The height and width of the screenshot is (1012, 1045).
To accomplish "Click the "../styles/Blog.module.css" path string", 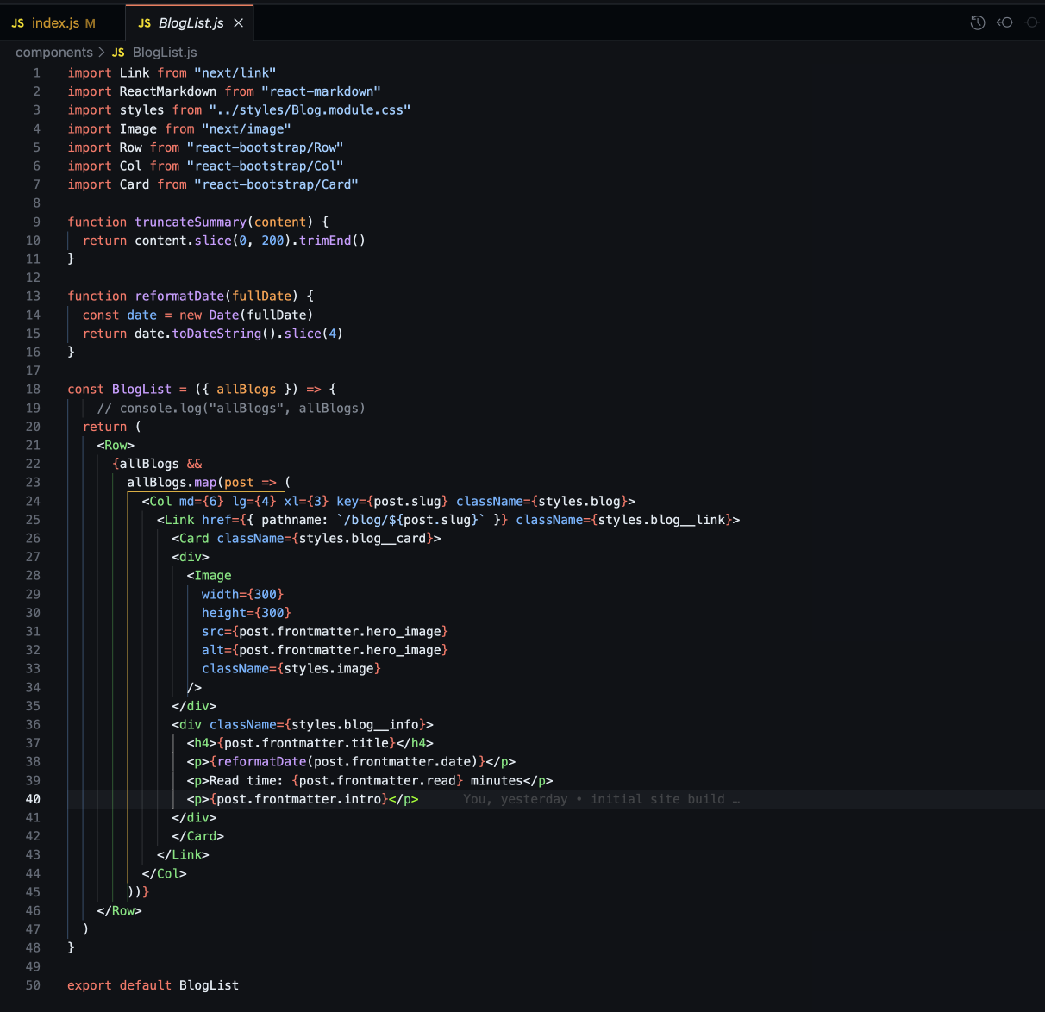I will (310, 110).
